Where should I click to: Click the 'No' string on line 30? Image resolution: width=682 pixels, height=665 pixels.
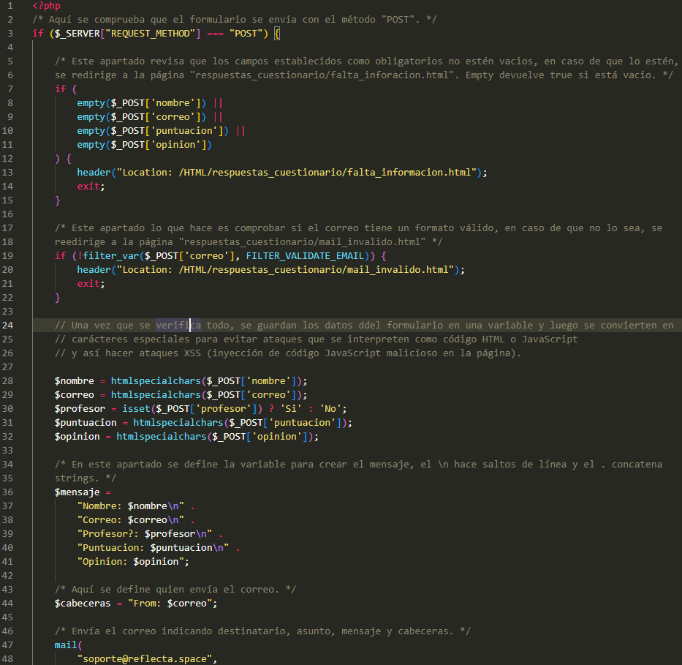(330, 409)
